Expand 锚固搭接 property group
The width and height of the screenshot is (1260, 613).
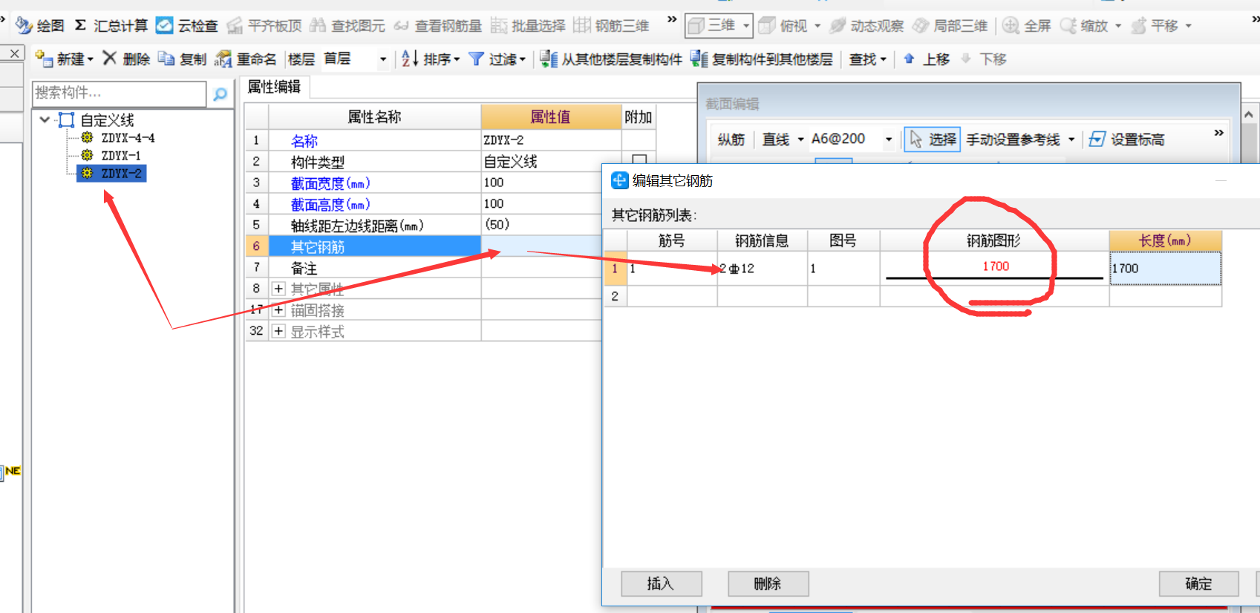click(278, 310)
